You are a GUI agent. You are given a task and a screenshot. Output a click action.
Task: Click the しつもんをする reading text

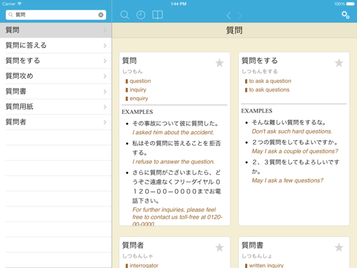[260, 72]
